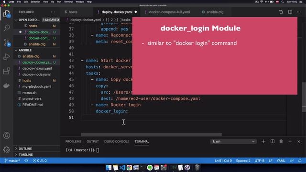The width and height of the screenshot is (306, 172).
Task: Open Visual Studio Code from the Dock
Action: [122, 168]
